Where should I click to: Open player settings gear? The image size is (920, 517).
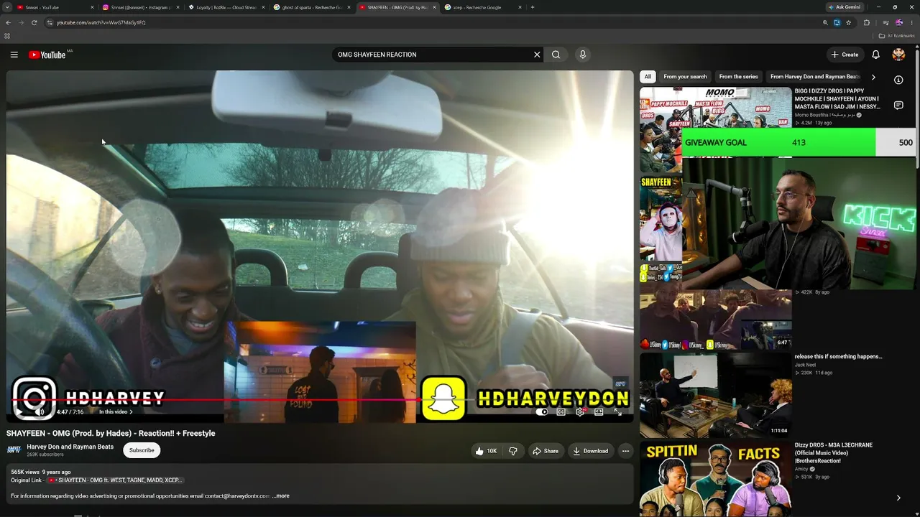pos(580,412)
